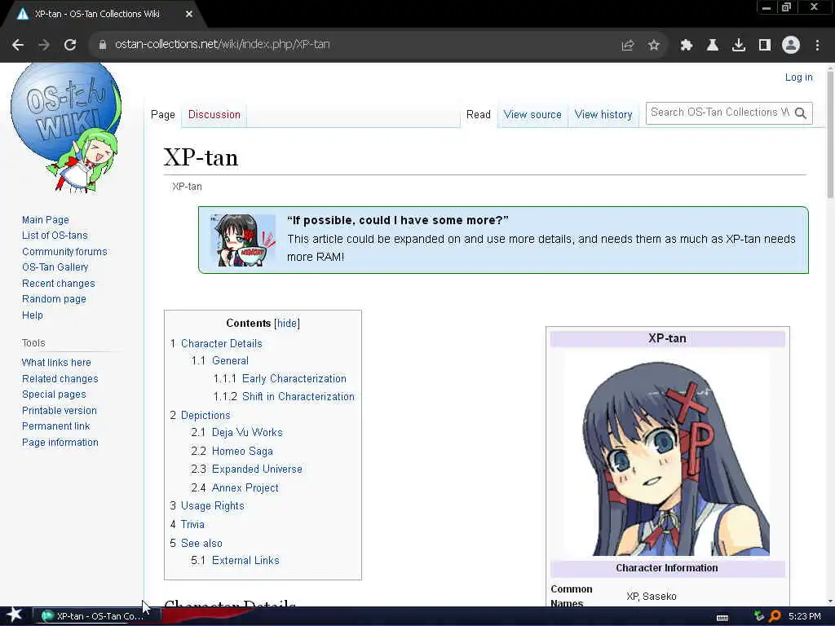The image size is (835, 626).
Task: Jump to Depictions section
Action: pos(205,415)
